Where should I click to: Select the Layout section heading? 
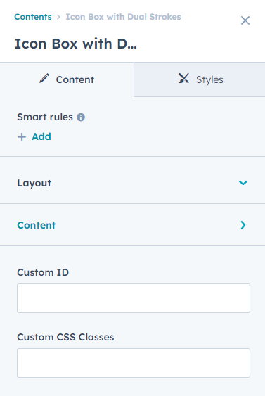pos(34,183)
